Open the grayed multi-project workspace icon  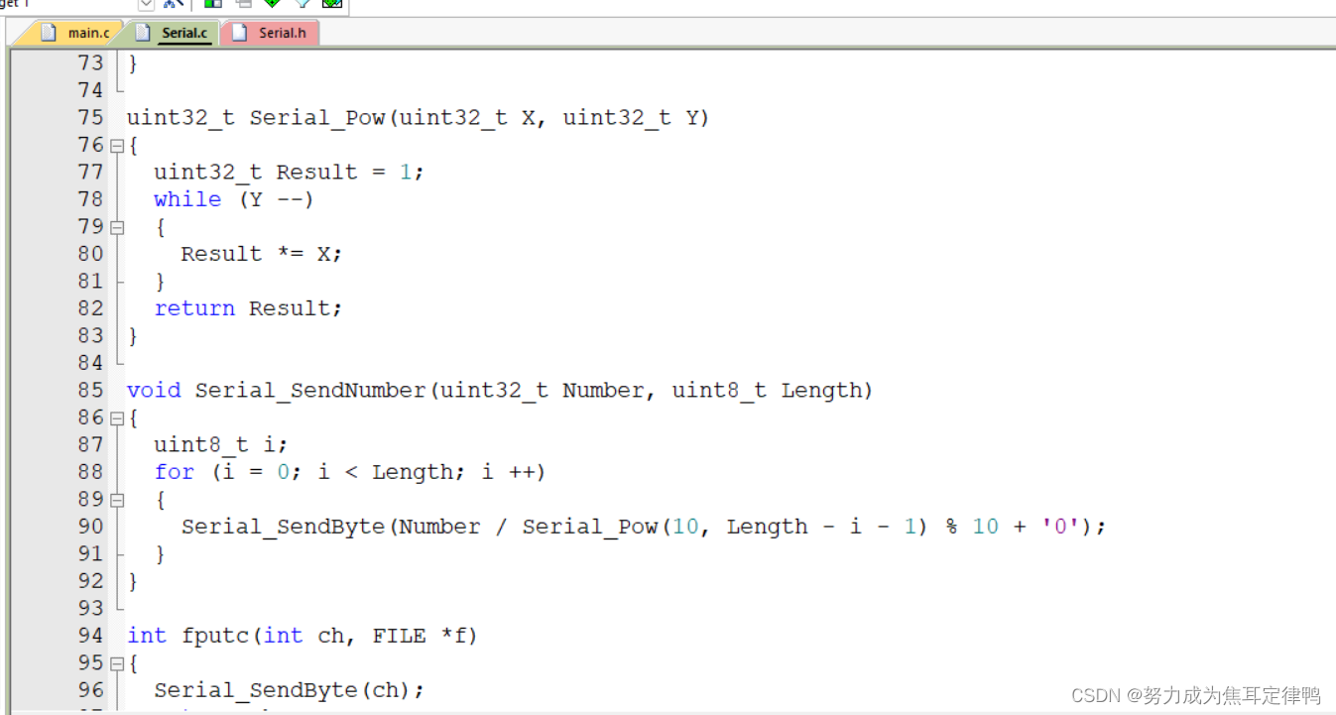click(x=243, y=4)
